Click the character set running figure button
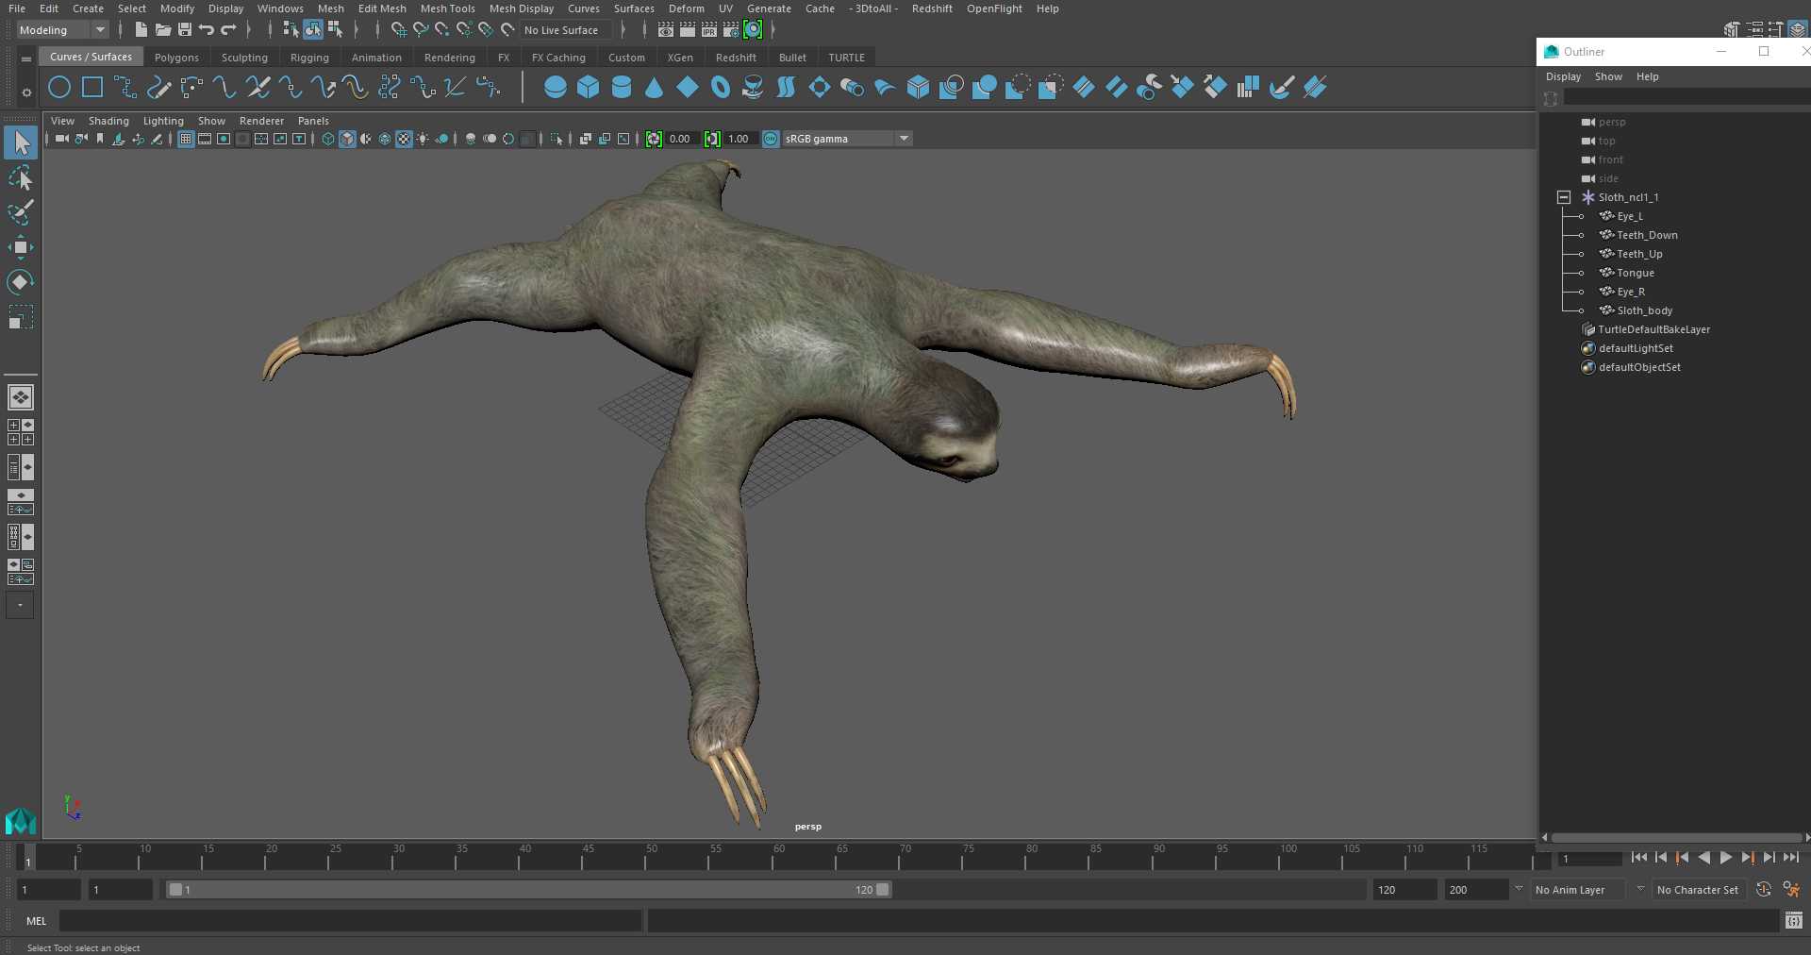1811x955 pixels. 1791,890
